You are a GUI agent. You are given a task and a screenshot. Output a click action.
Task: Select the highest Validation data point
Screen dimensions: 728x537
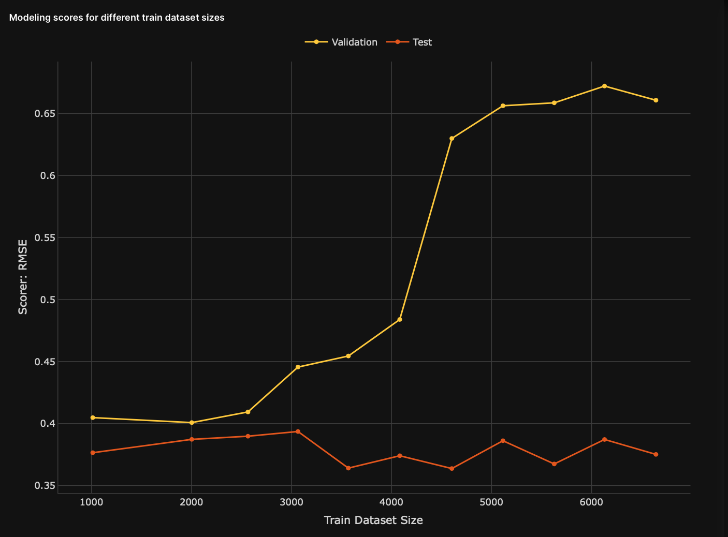[604, 86]
